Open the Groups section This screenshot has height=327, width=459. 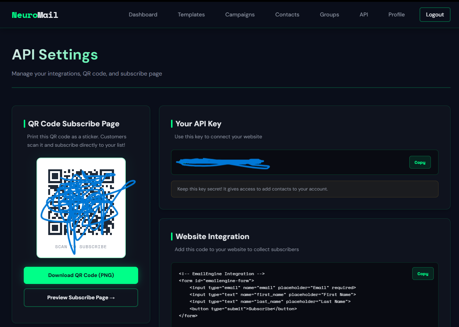tap(329, 15)
